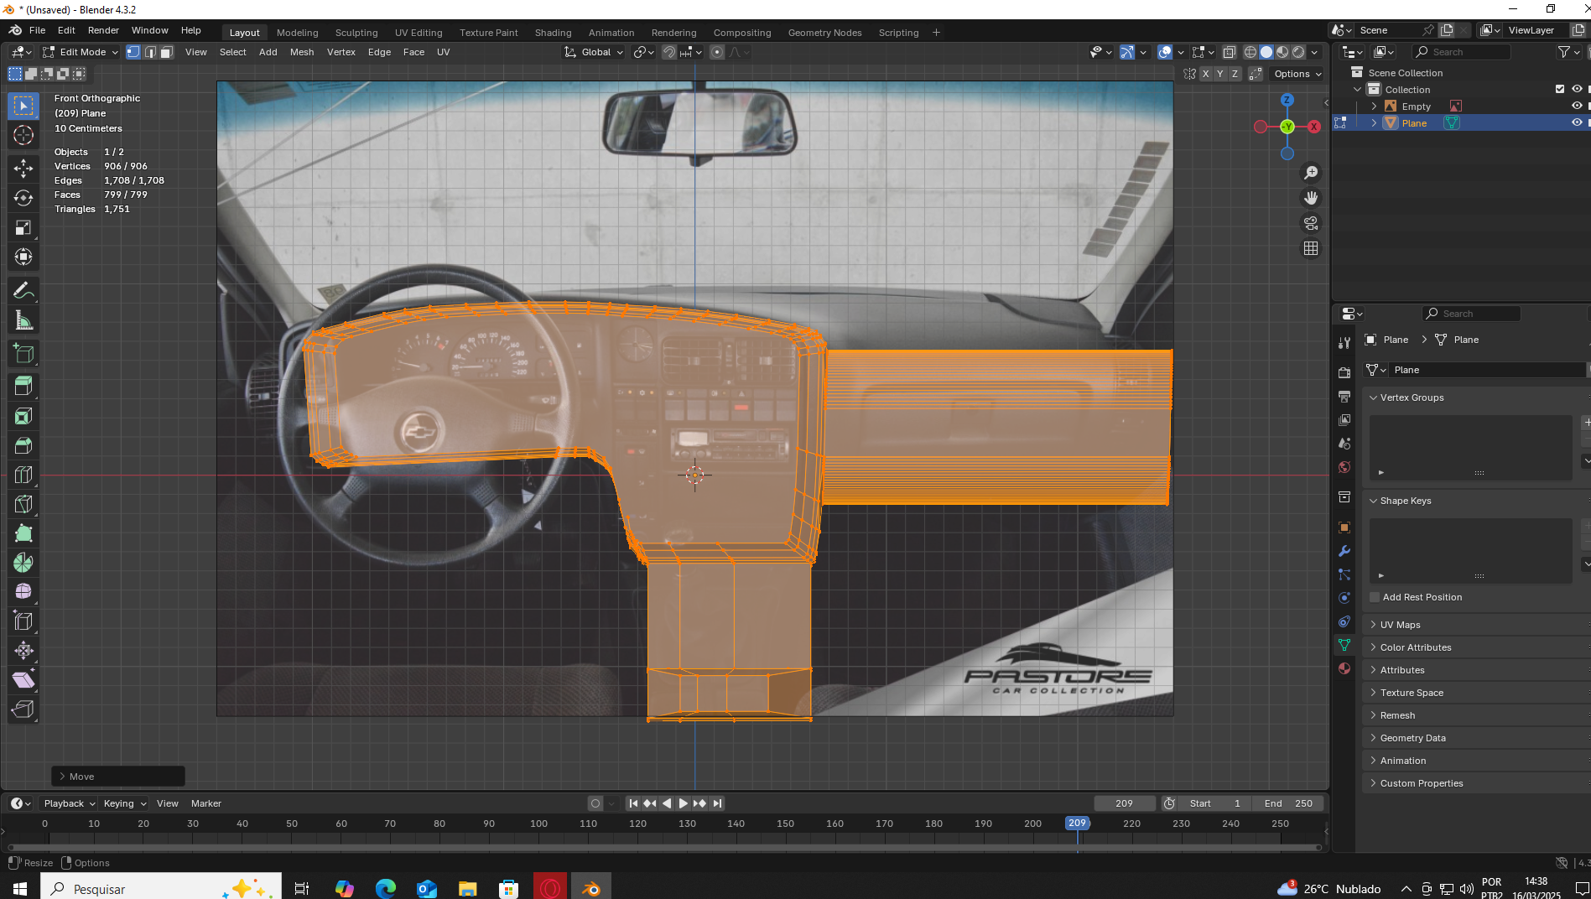The image size is (1591, 899).
Task: Toggle camera view icon in viewport
Action: 1310,223
